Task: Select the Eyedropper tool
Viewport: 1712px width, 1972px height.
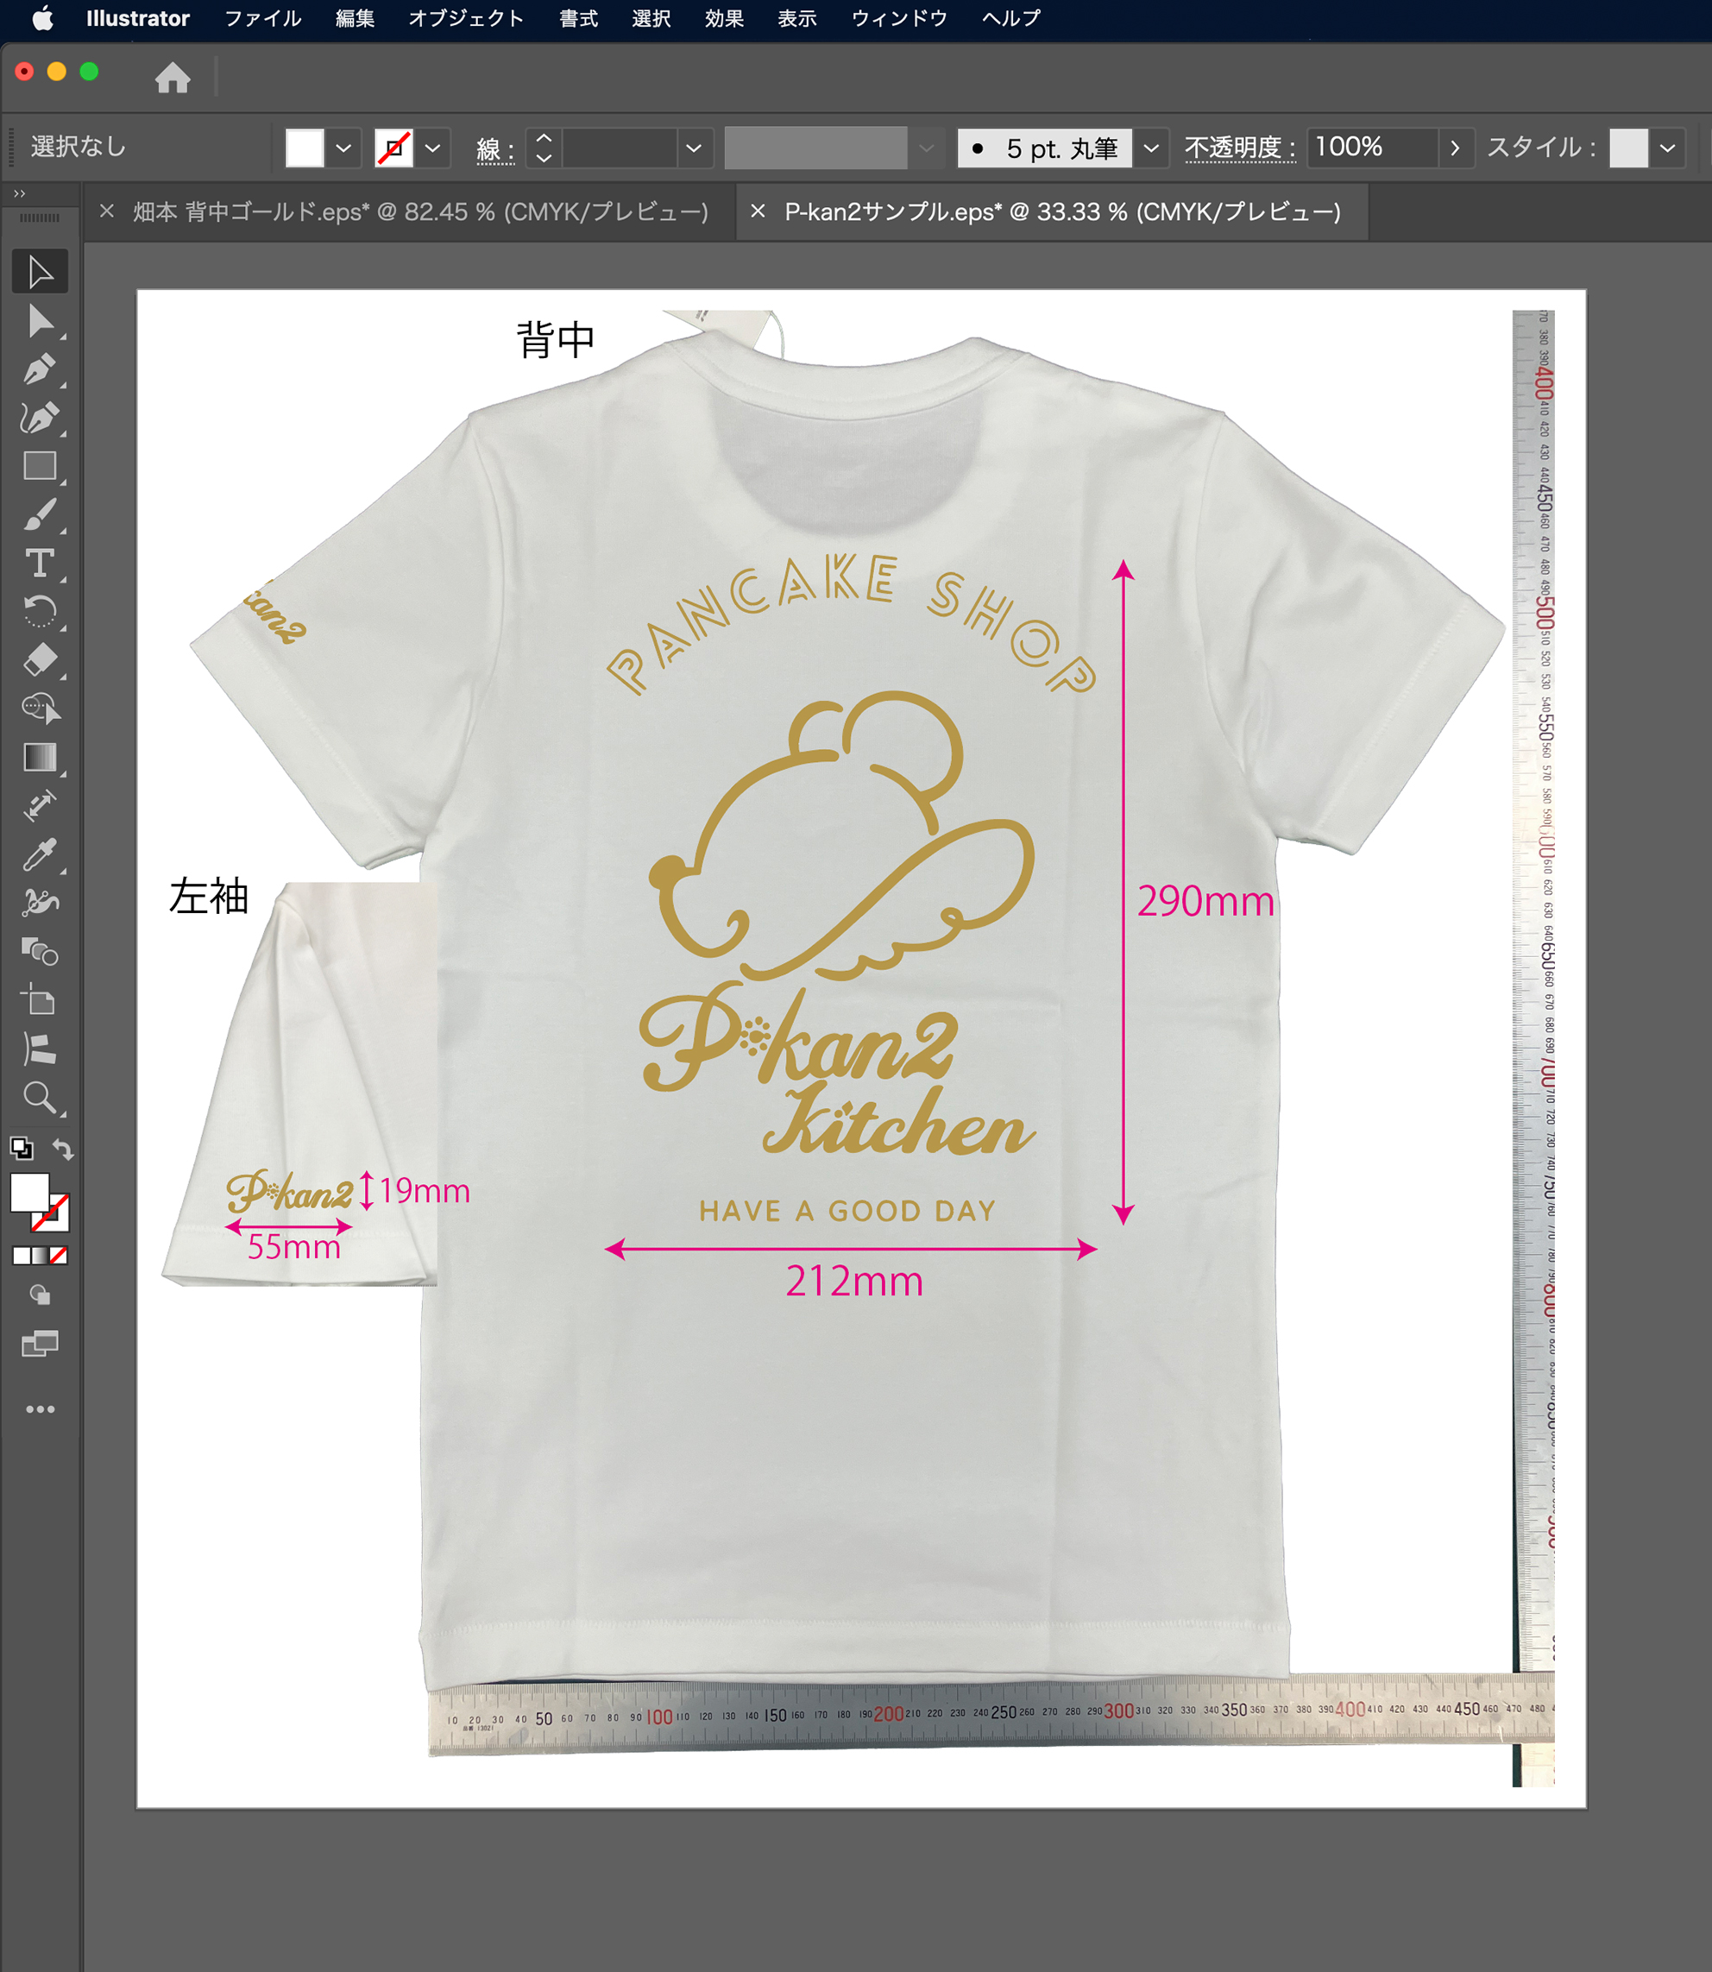Action: pyautogui.click(x=40, y=855)
